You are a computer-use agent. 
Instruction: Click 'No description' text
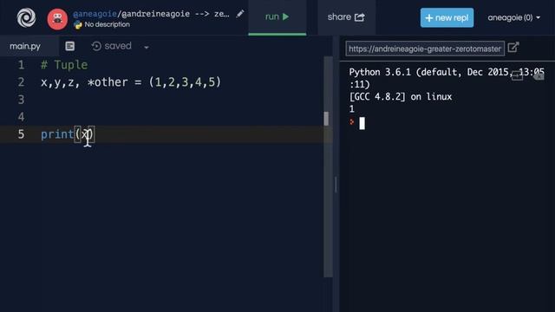point(107,25)
